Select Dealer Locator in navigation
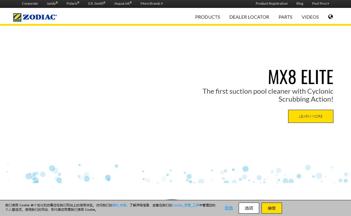Image resolution: width=351 pixels, height=216 pixels. coord(249,17)
